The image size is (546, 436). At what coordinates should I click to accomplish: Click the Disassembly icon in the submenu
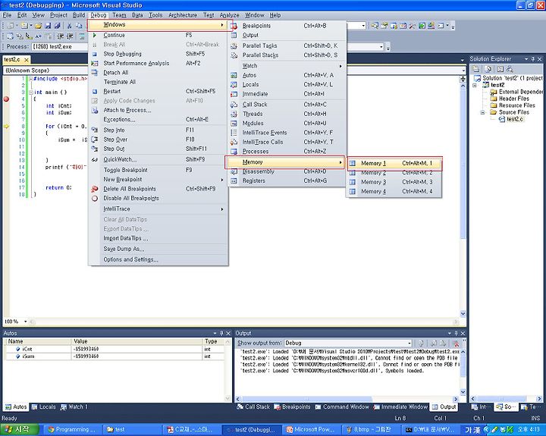coord(234,171)
